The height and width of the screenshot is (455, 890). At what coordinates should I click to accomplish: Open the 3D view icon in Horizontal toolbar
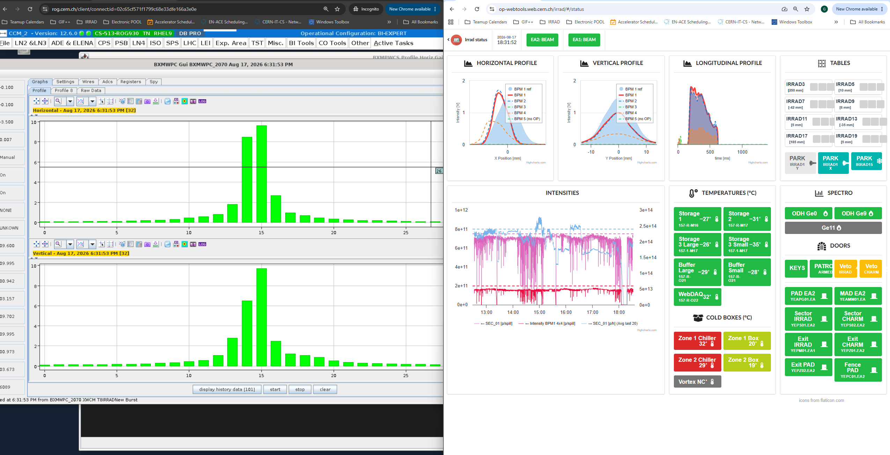pyautogui.click(x=176, y=101)
